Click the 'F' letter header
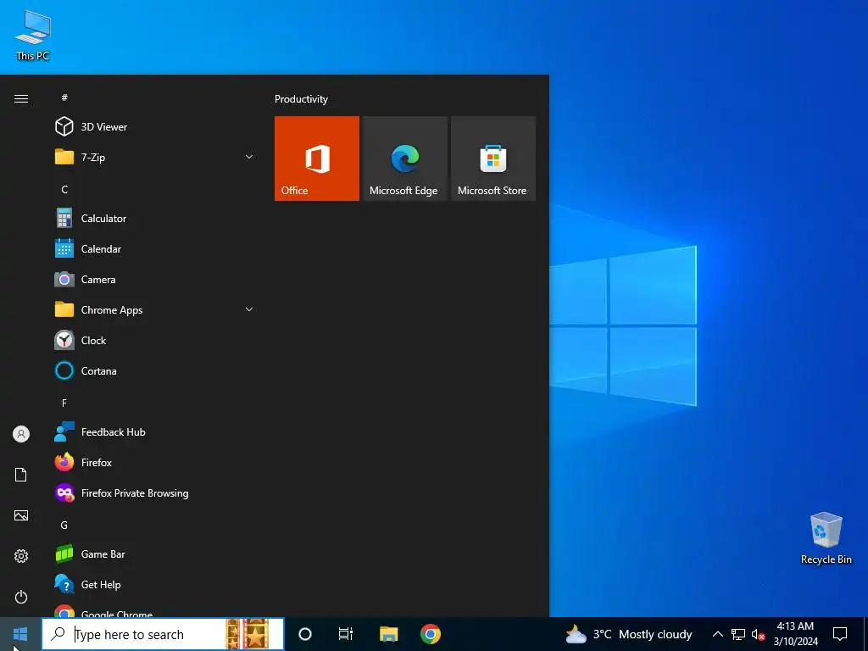 coord(64,403)
